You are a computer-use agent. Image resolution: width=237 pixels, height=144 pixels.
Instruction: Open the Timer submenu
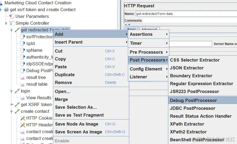pyautogui.click(x=148, y=43)
